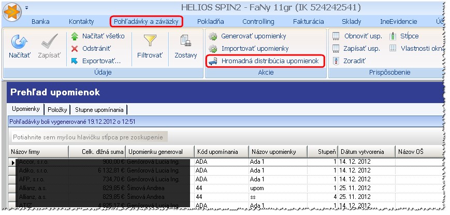Click Importovať upomienky text
This screenshot has width=450, height=215.
pyautogui.click(x=255, y=49)
